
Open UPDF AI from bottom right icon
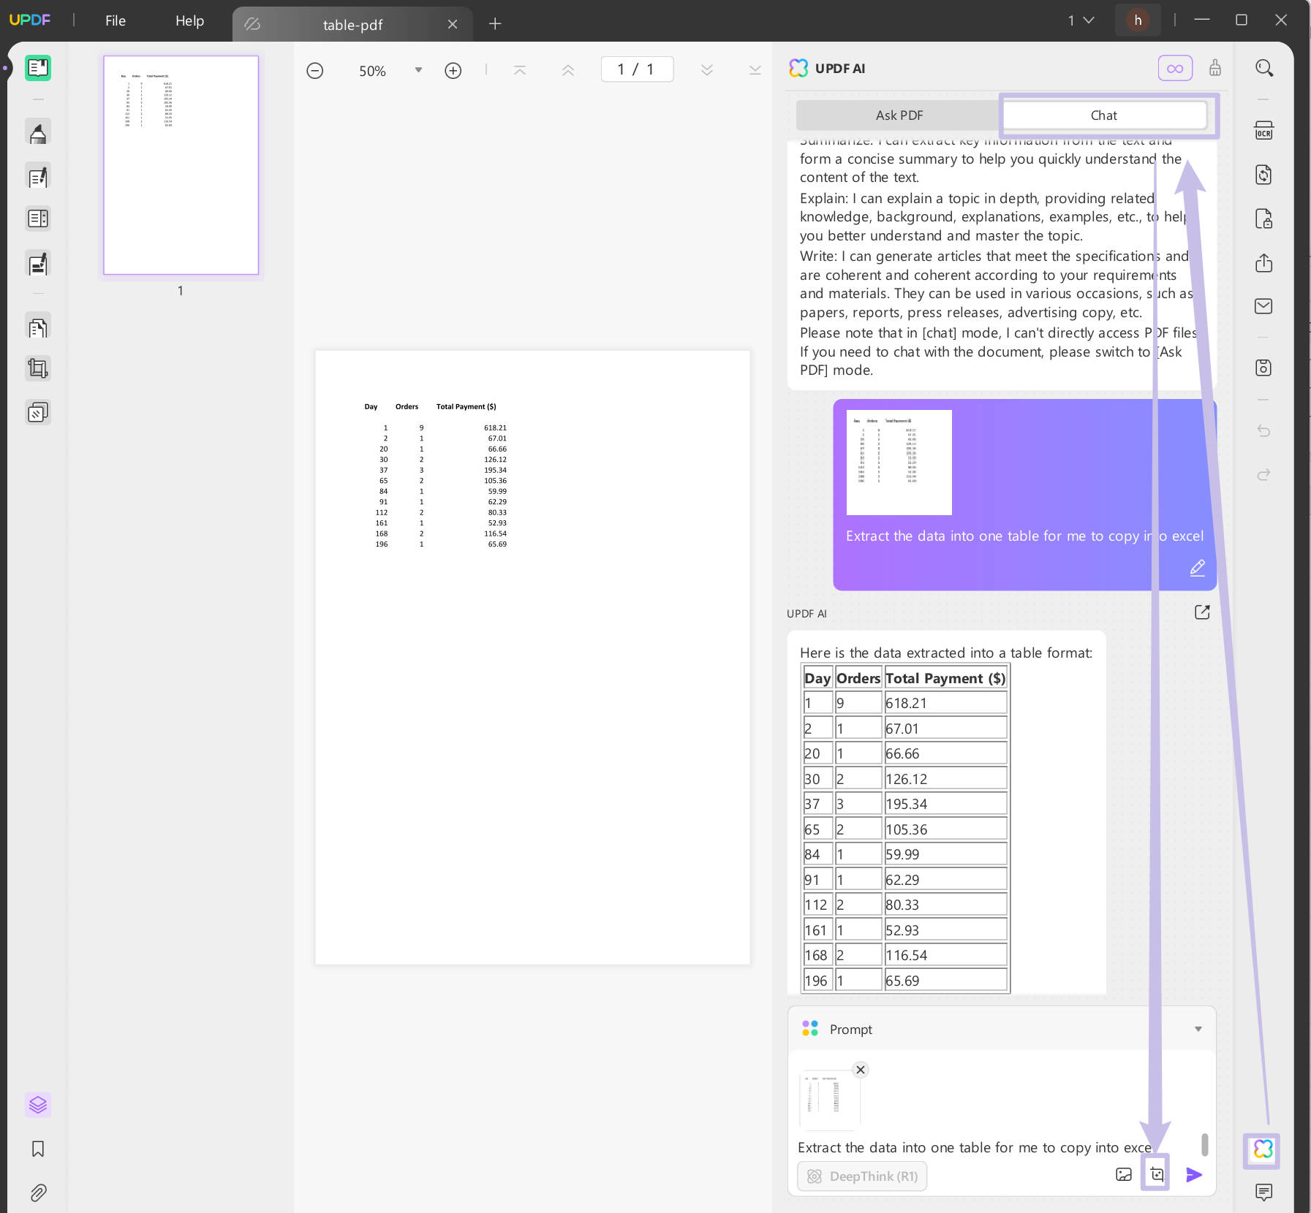tap(1261, 1151)
